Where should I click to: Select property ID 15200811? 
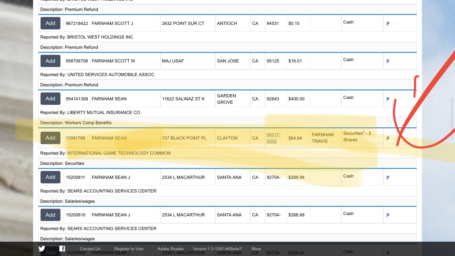point(75,177)
